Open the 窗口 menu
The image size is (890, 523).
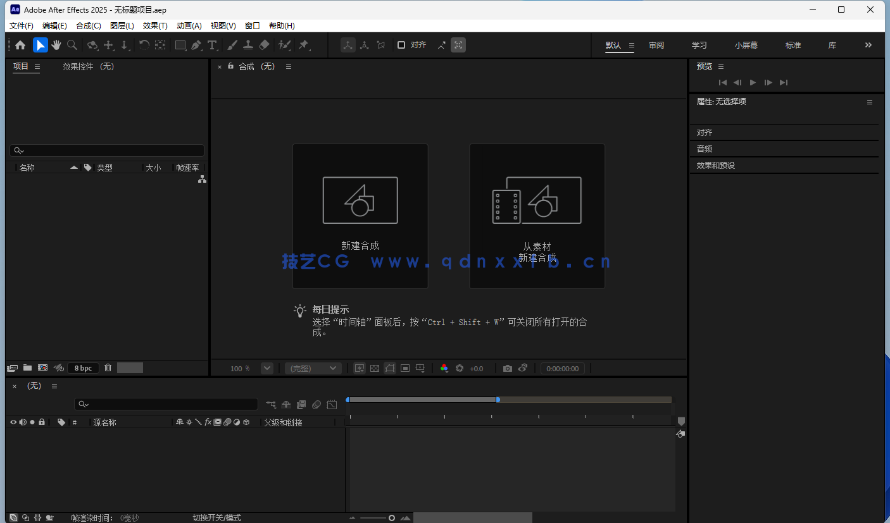(x=251, y=25)
